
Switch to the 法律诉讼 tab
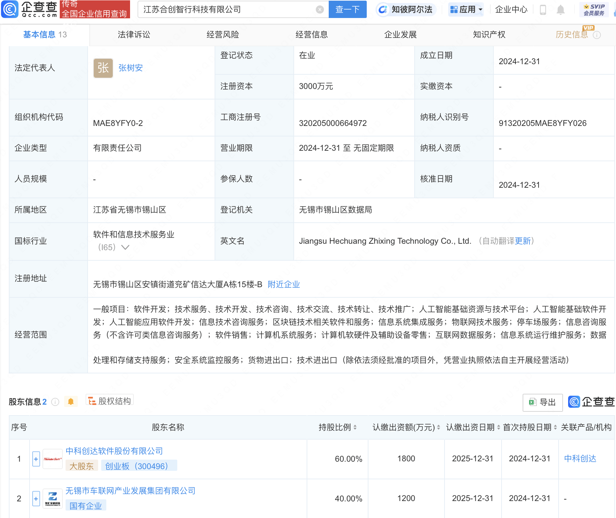[x=133, y=34]
